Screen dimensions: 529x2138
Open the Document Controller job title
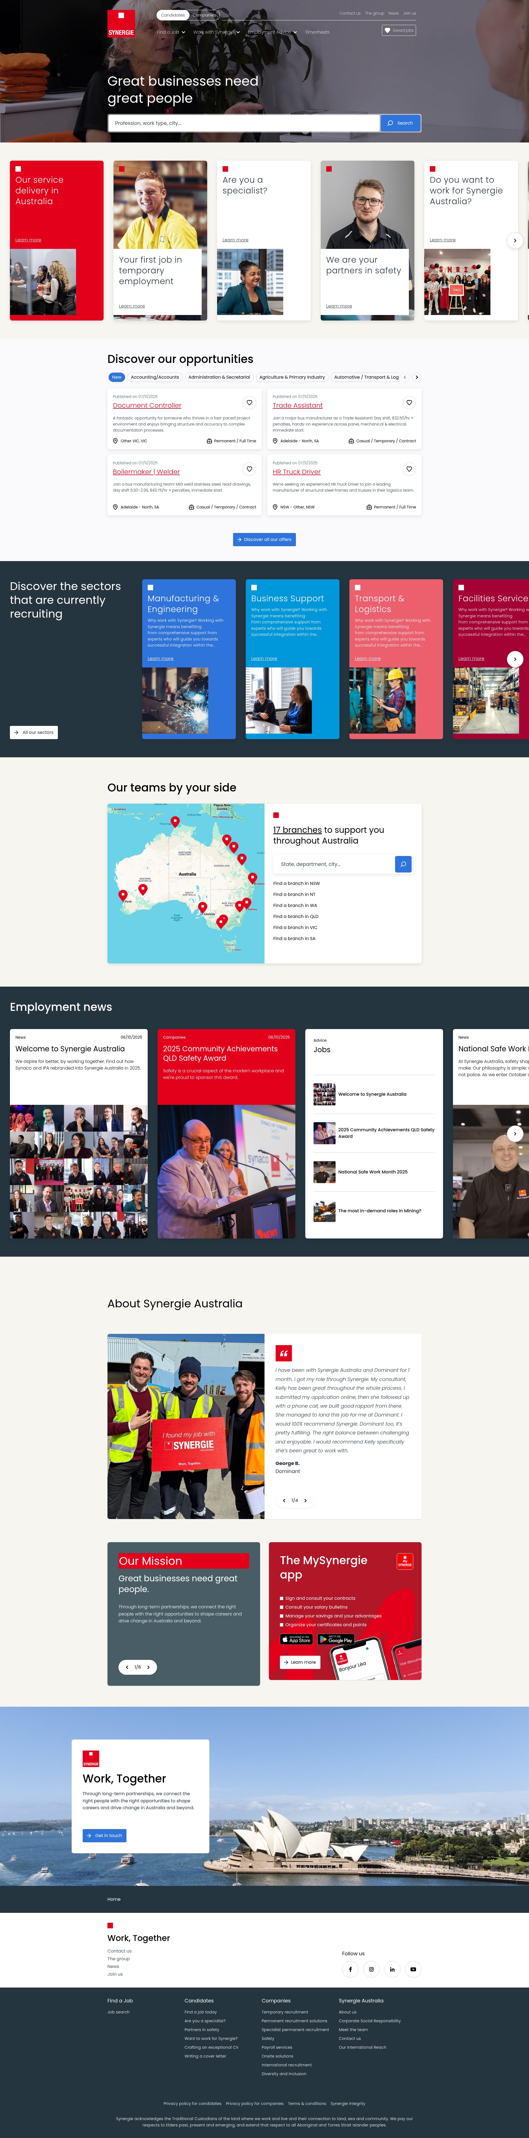click(147, 406)
